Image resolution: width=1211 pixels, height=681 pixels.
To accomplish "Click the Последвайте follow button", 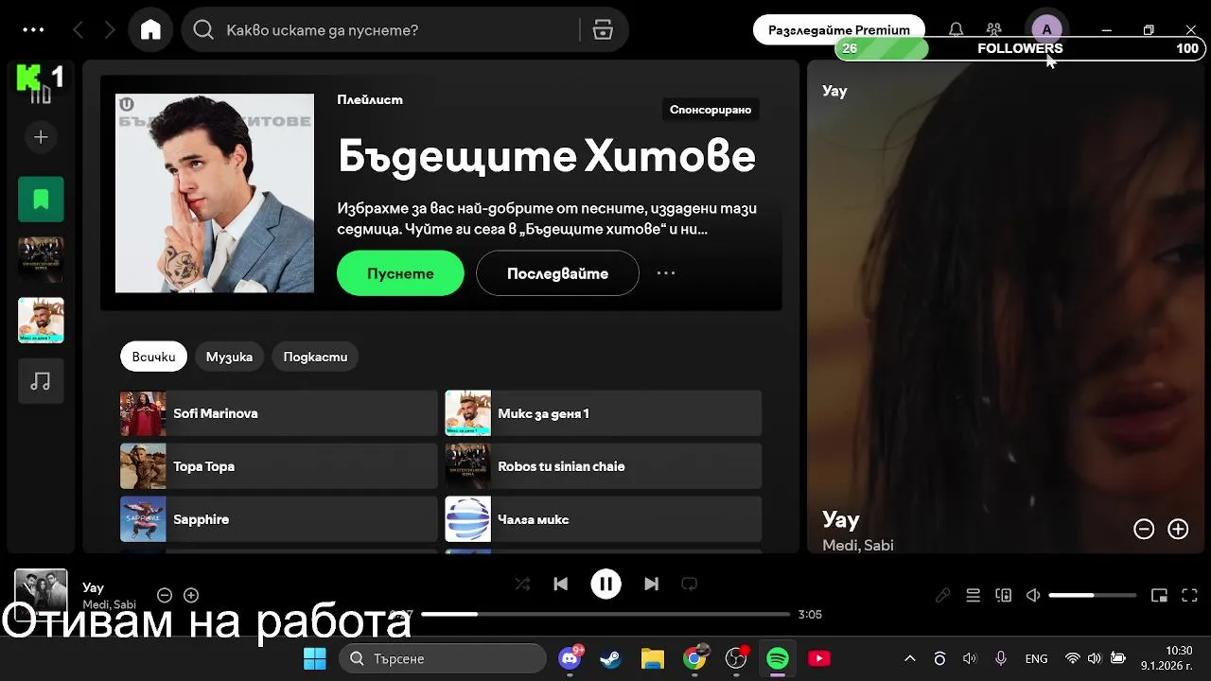I will 557,273.
